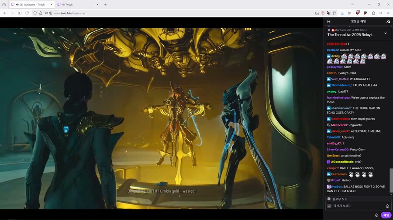Screen dimensions: 393x220
Task: Click kazzamaro's username
Action: (x=339, y=174)
